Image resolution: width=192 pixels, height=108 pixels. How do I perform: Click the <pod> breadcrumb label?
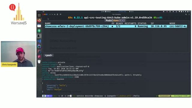pos(49,55)
